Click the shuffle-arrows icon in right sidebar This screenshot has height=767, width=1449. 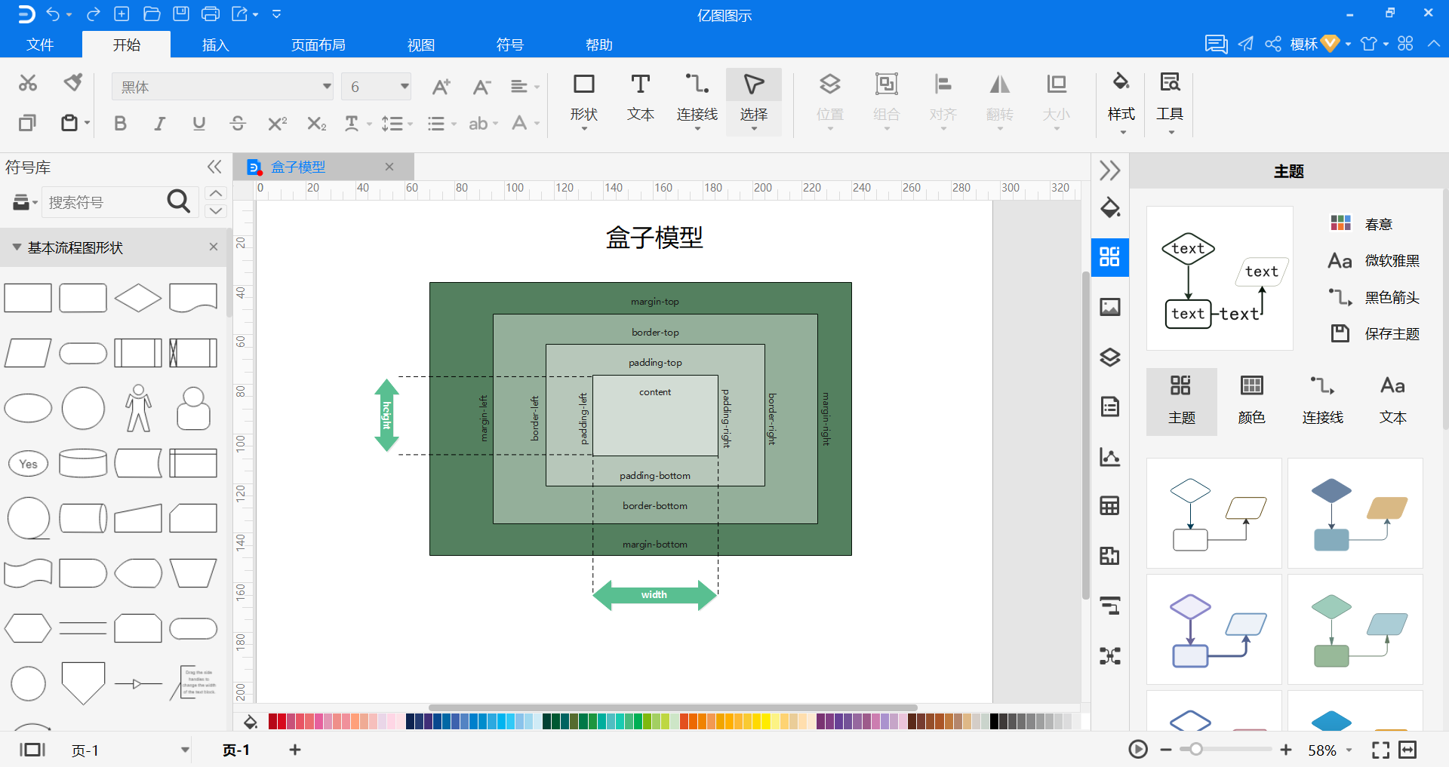click(1110, 655)
